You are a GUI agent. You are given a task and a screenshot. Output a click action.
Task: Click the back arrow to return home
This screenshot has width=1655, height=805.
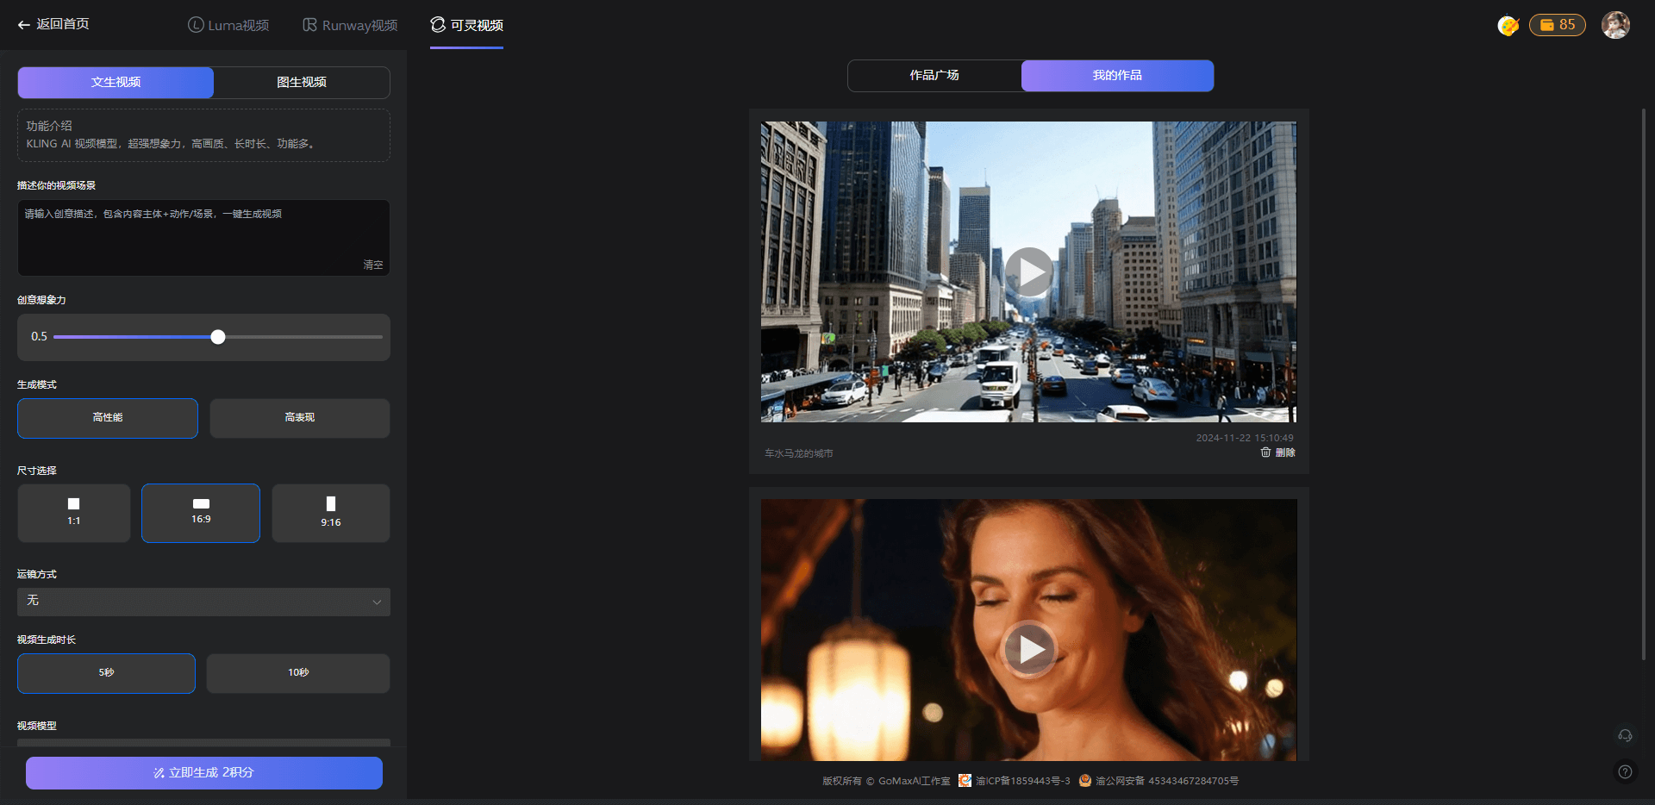point(24,25)
